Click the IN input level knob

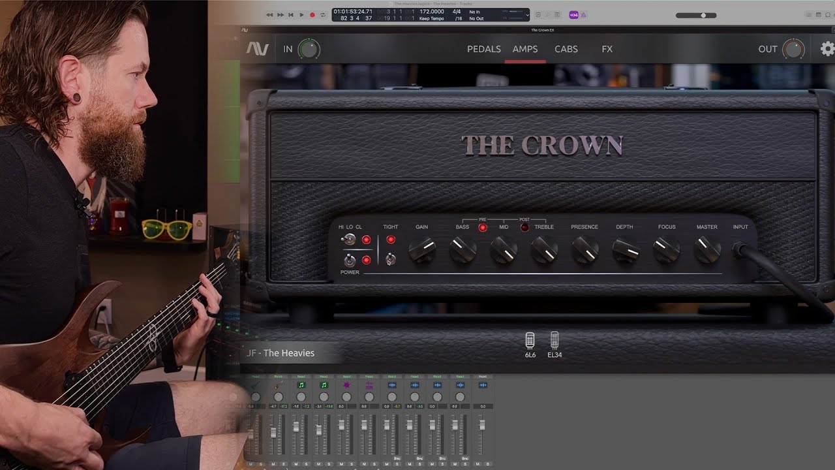coord(309,49)
